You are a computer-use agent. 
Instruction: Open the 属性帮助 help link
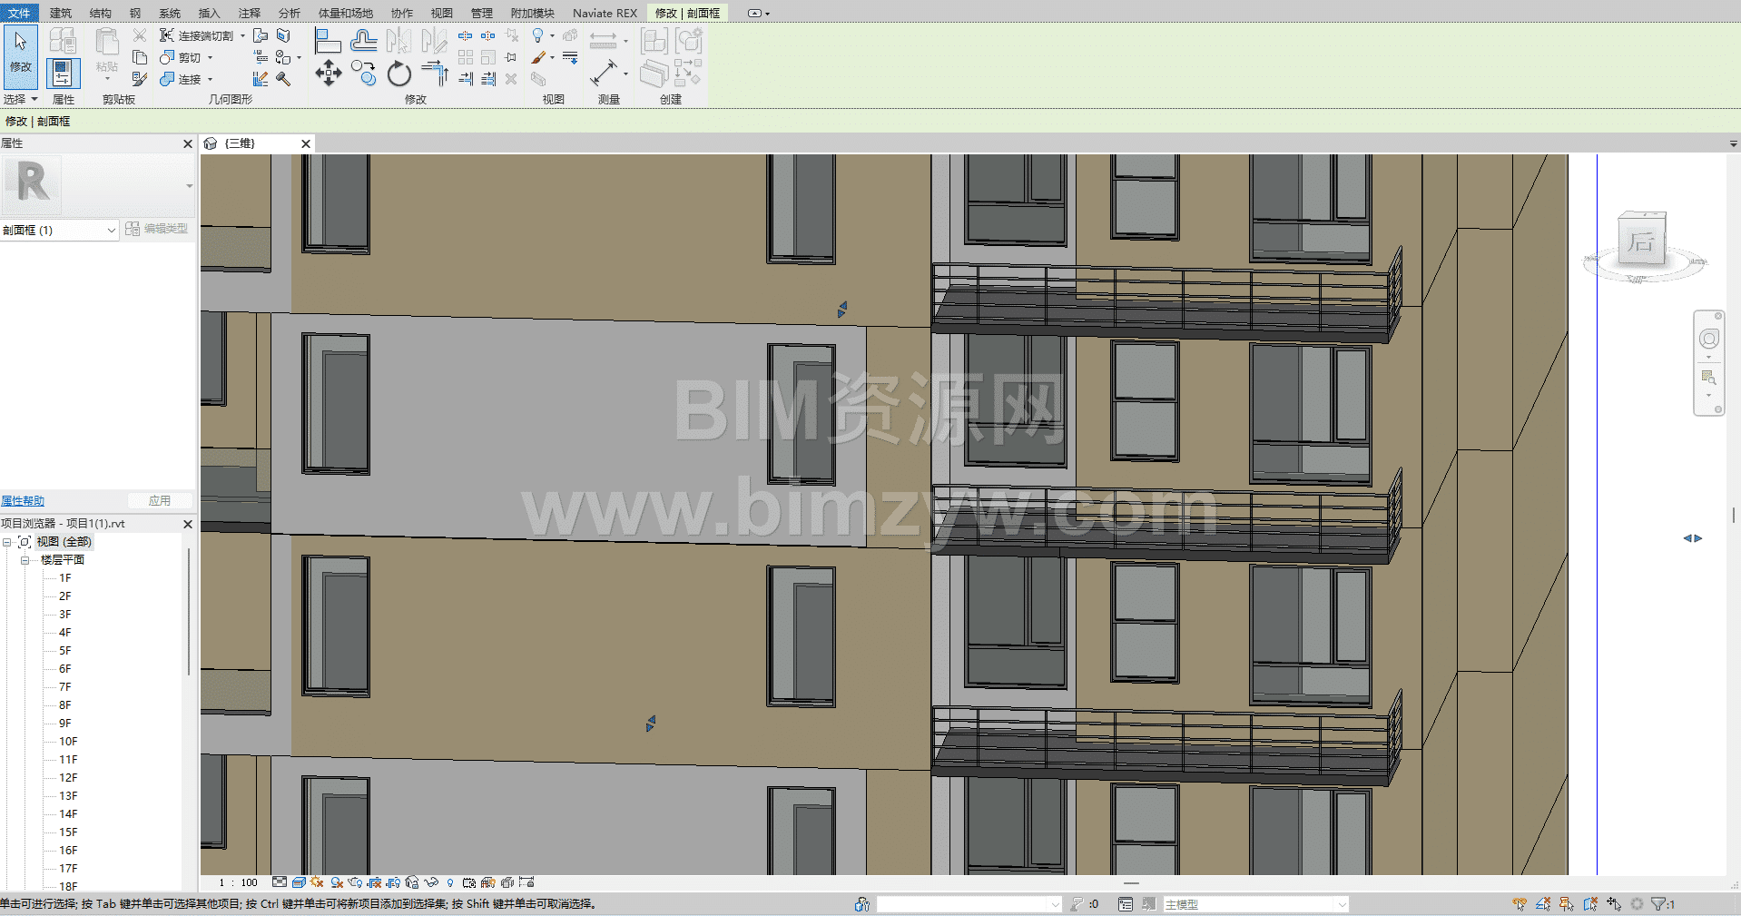(23, 501)
